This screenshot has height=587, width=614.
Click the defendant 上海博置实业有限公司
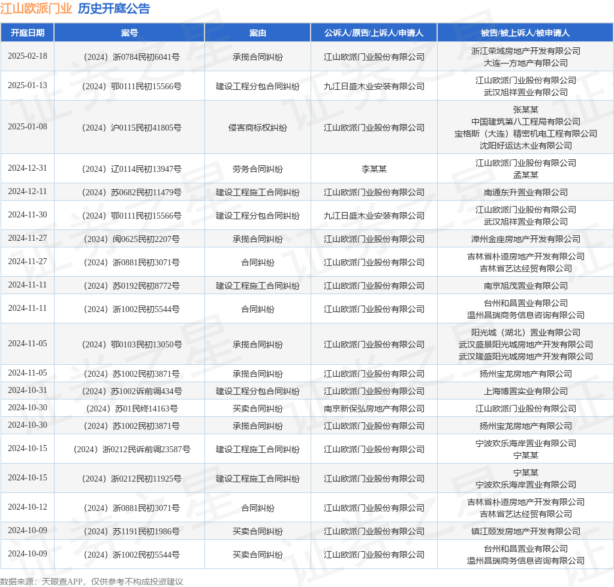point(525,391)
